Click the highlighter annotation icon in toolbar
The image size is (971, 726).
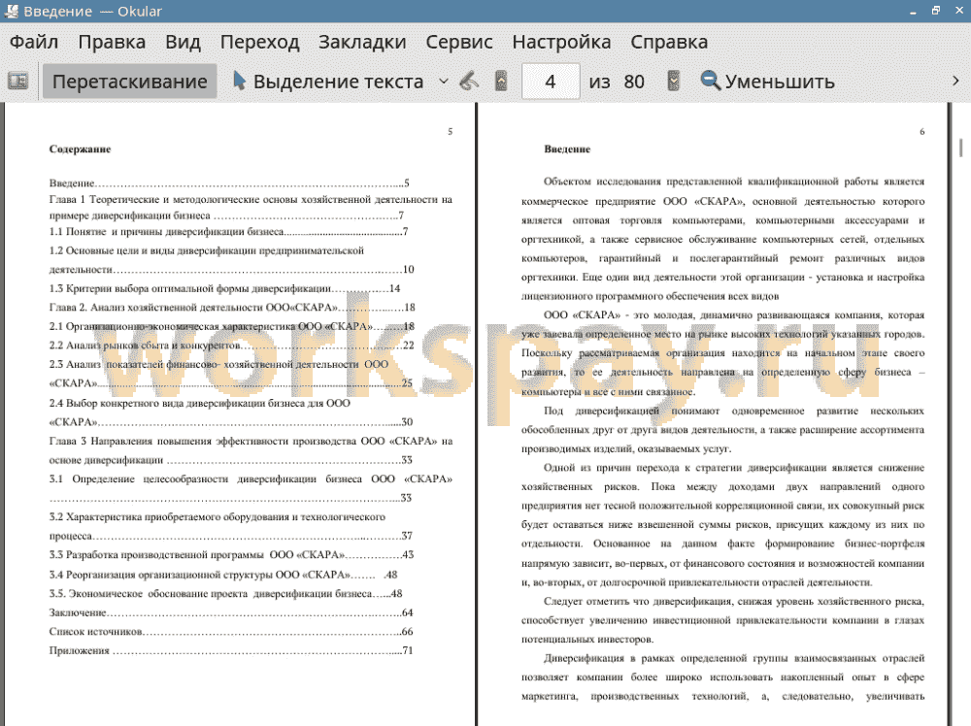click(469, 82)
